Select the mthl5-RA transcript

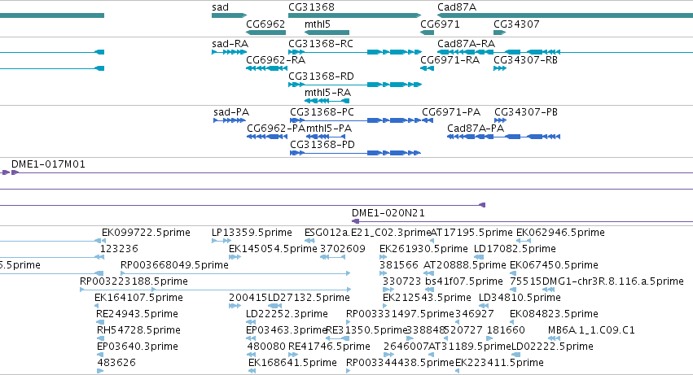point(327,92)
